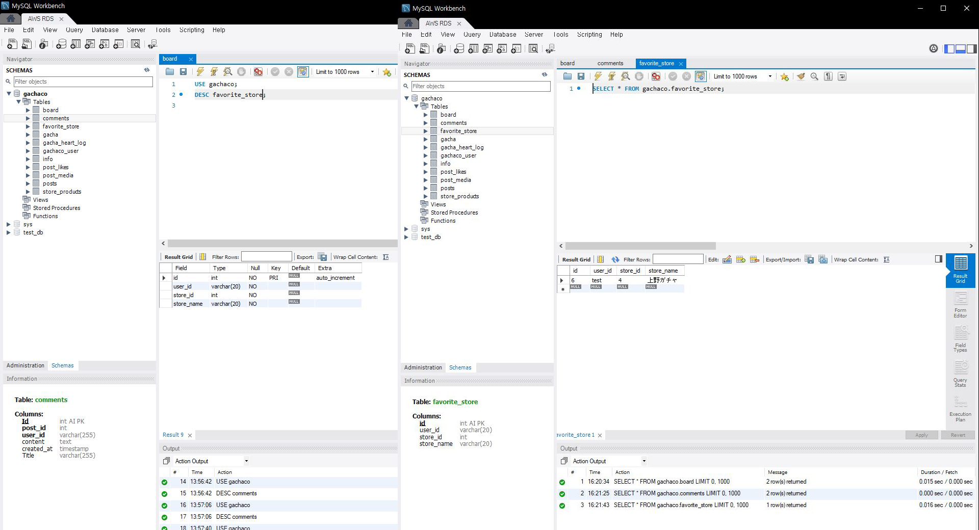Screen dimensions: 979x530
Task: Click the favorites star icon in left window editor
Action: [x=387, y=72]
